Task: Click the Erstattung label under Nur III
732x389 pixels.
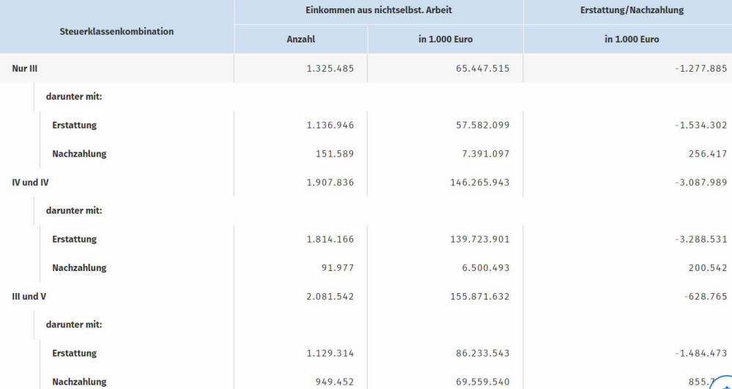Action: pos(74,125)
